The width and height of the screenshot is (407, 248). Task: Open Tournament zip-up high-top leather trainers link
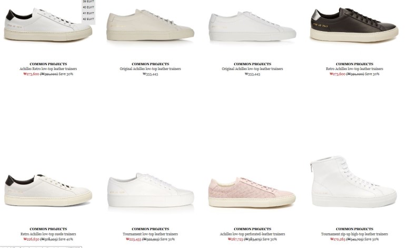tap(354, 234)
